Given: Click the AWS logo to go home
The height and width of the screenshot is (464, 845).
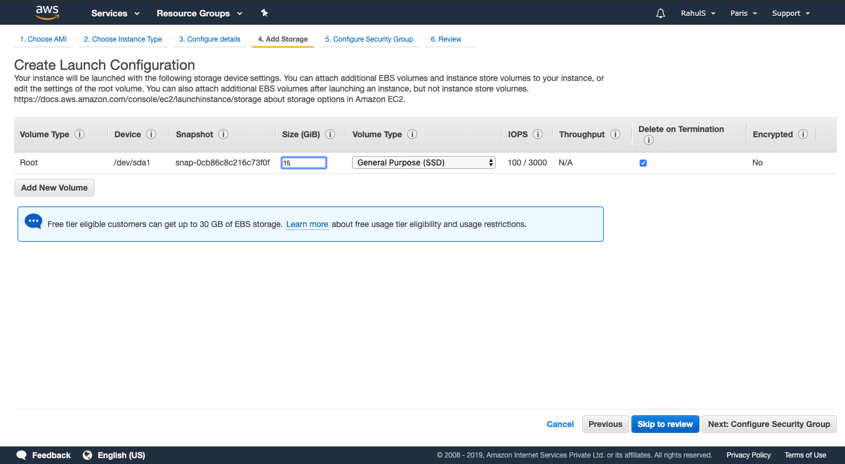Looking at the screenshot, I should (47, 12).
